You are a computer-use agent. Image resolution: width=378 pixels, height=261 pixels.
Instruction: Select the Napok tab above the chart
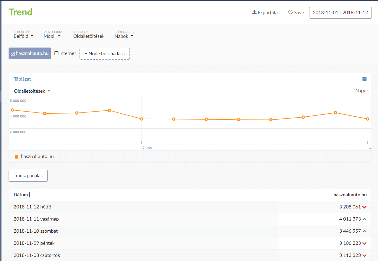pos(362,91)
